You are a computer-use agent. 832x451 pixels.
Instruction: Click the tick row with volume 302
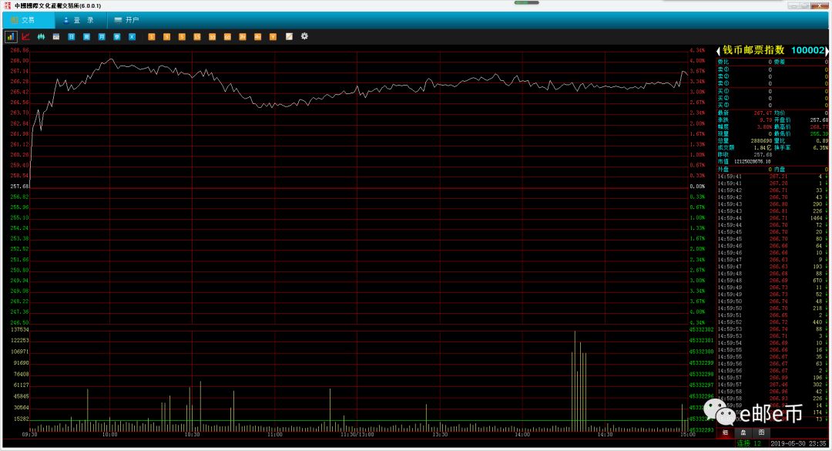[x=771, y=385]
